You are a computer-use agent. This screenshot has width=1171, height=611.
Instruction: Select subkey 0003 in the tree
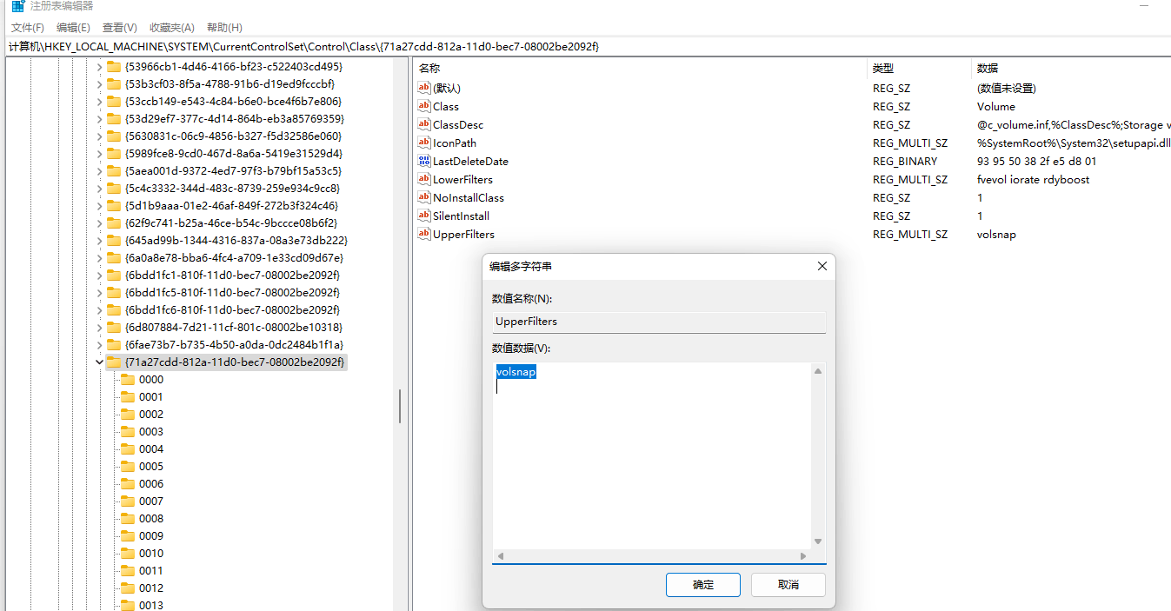[x=151, y=432]
